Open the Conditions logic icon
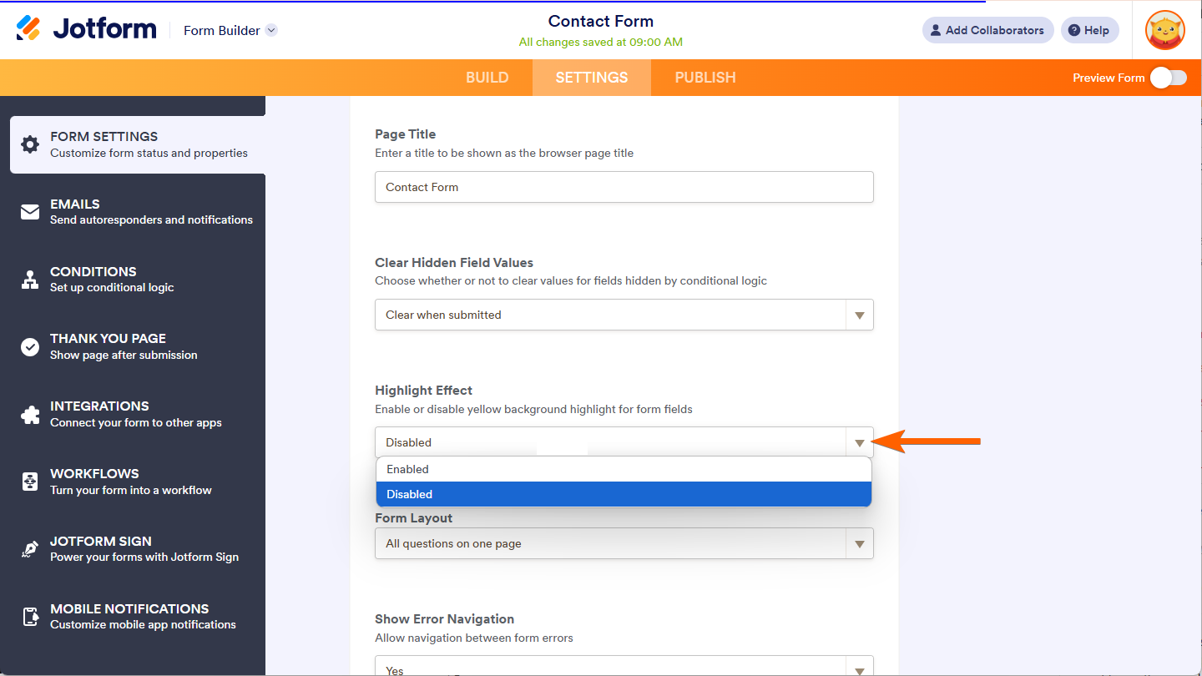 click(30, 280)
